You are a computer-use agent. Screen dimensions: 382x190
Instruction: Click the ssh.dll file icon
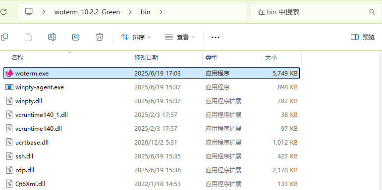click(x=9, y=156)
